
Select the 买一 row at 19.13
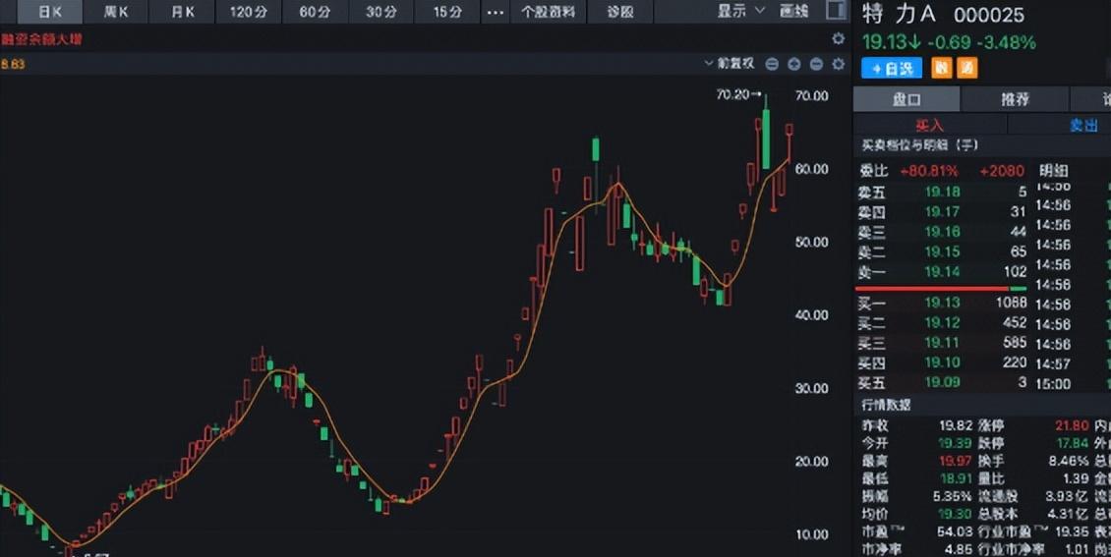[x=942, y=303]
